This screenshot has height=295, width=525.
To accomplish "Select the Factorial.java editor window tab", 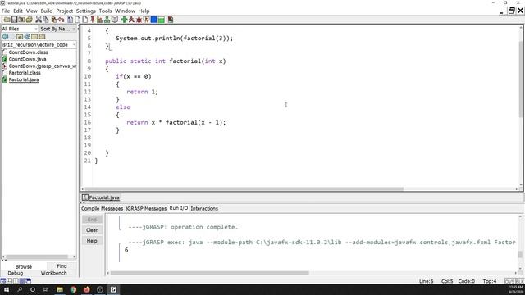I will (x=101, y=197).
